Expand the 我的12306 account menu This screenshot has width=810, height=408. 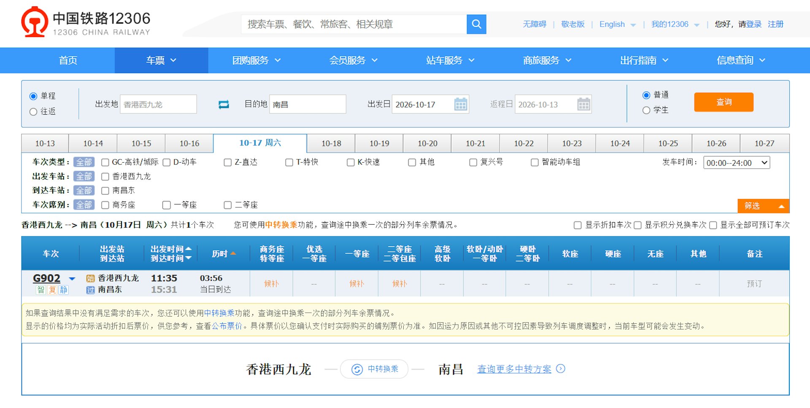675,24
